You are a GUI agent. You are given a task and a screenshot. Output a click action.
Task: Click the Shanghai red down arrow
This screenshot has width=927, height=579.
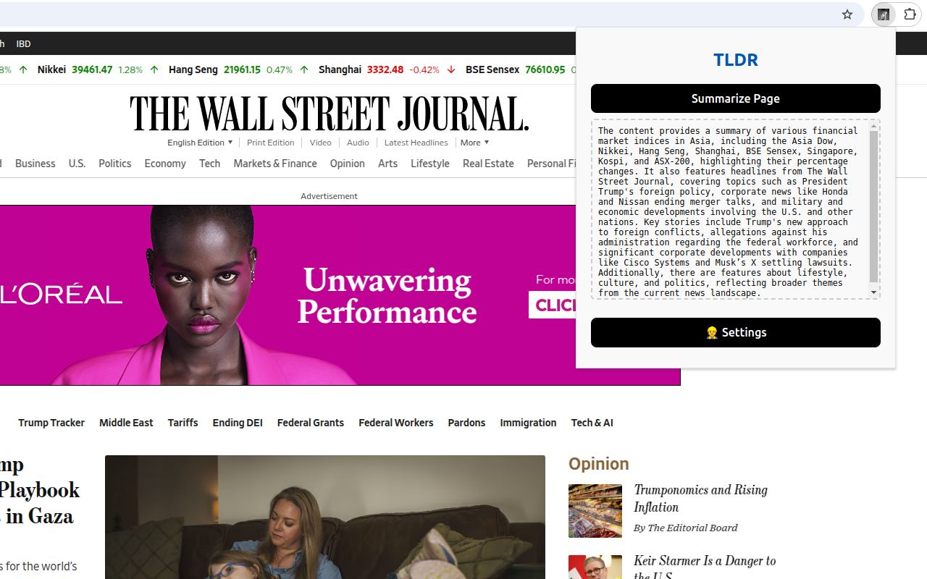click(x=451, y=69)
